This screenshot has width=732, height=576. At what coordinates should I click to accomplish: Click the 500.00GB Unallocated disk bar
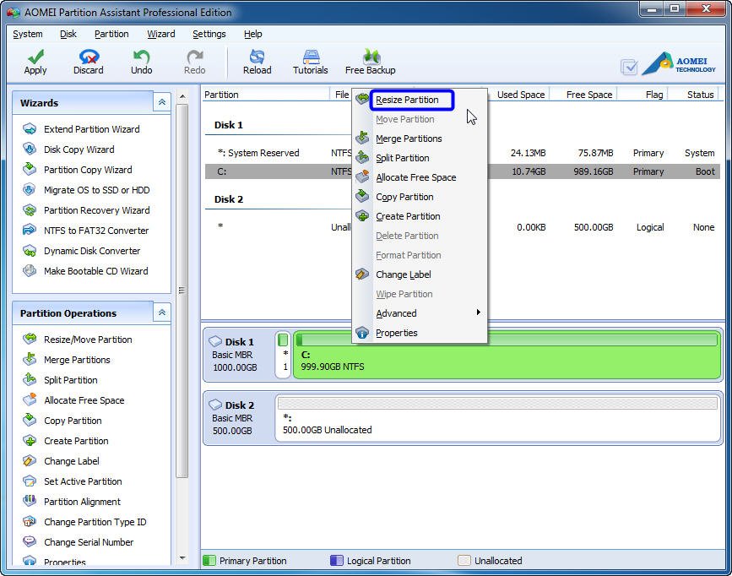pos(498,418)
